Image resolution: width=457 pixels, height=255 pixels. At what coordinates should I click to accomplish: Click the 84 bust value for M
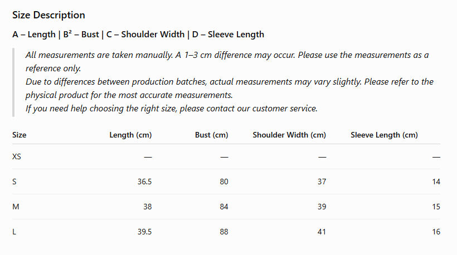pos(224,207)
